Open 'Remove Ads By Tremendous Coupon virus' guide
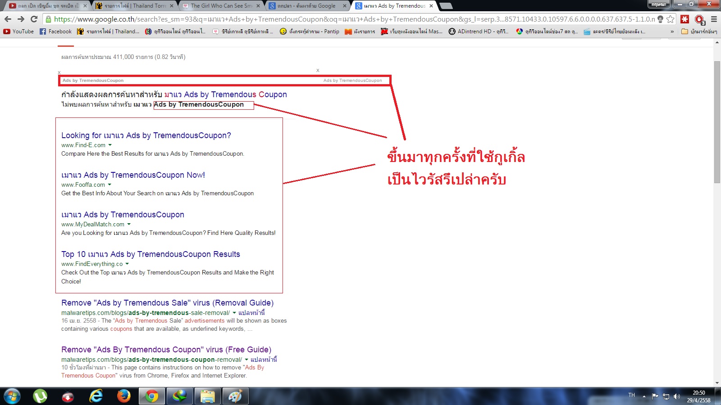The height and width of the screenshot is (405, 721). point(166,350)
